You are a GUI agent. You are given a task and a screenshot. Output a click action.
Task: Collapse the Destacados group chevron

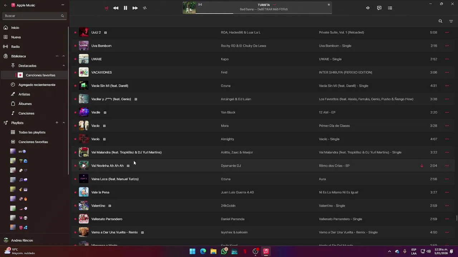(64, 66)
